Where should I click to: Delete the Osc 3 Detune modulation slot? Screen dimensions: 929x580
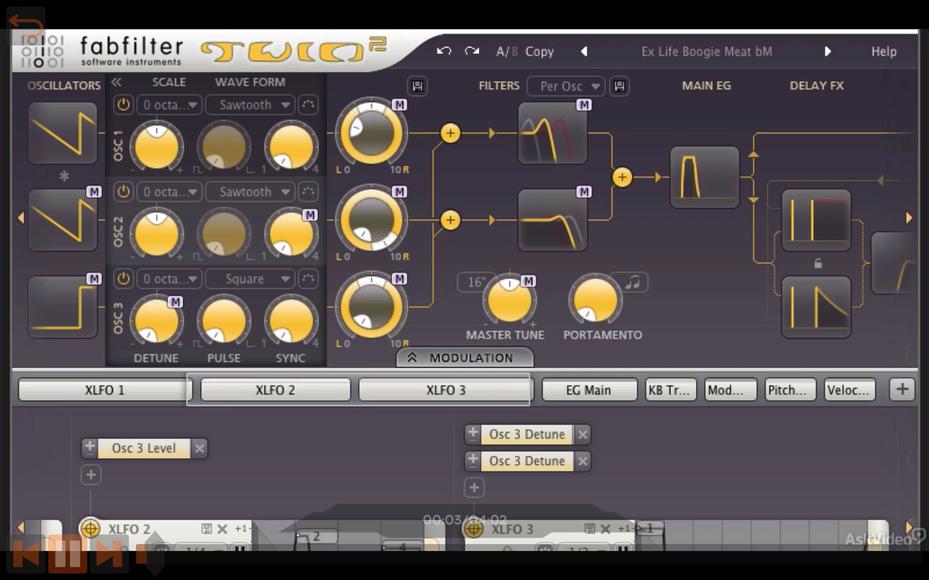(582, 434)
